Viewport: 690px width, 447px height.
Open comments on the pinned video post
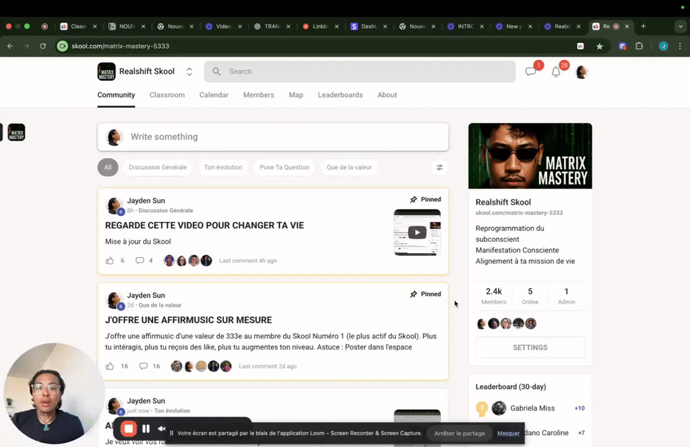coord(139,261)
